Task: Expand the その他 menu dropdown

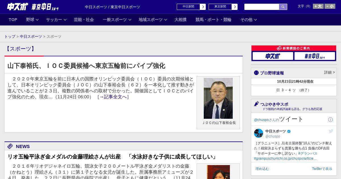Action: pyautogui.click(x=249, y=20)
